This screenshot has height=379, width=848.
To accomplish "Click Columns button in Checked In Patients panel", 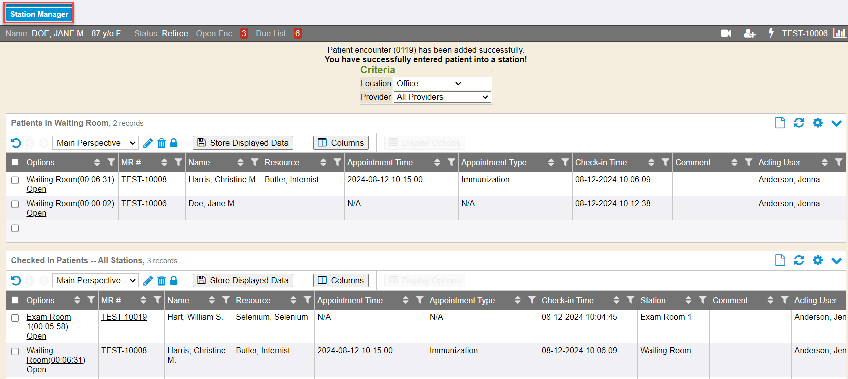I will pyautogui.click(x=341, y=281).
